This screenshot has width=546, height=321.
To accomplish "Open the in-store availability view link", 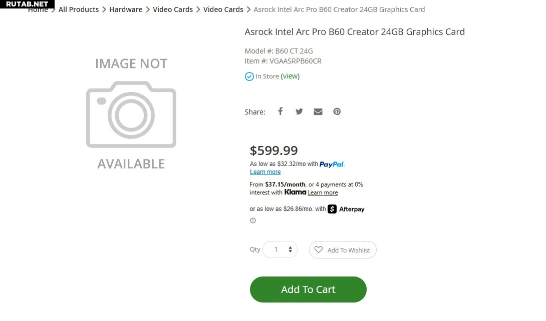I will pos(290,76).
